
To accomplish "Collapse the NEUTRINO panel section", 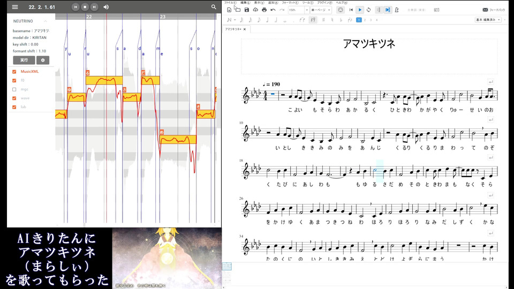I will tap(46, 21).
